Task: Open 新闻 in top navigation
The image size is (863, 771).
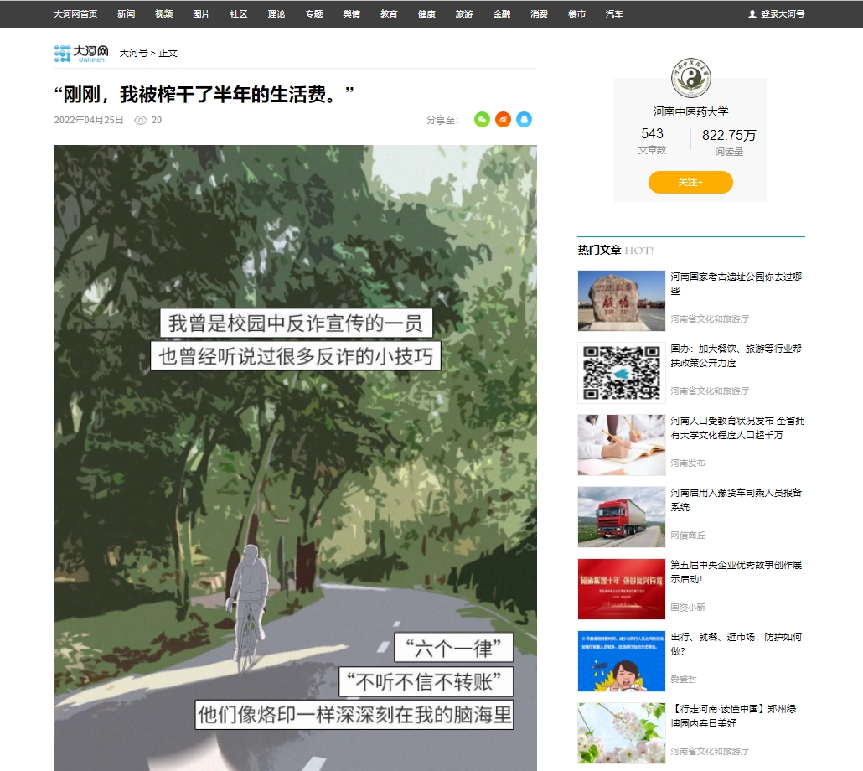Action: pos(126,14)
